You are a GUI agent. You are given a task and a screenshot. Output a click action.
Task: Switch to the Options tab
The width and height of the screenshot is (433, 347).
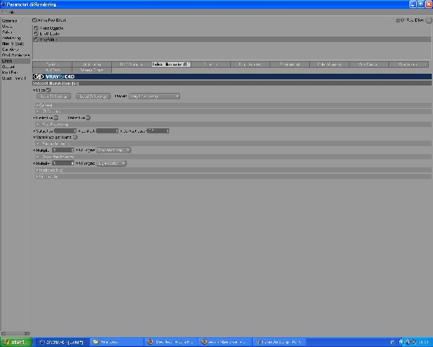click(52, 64)
